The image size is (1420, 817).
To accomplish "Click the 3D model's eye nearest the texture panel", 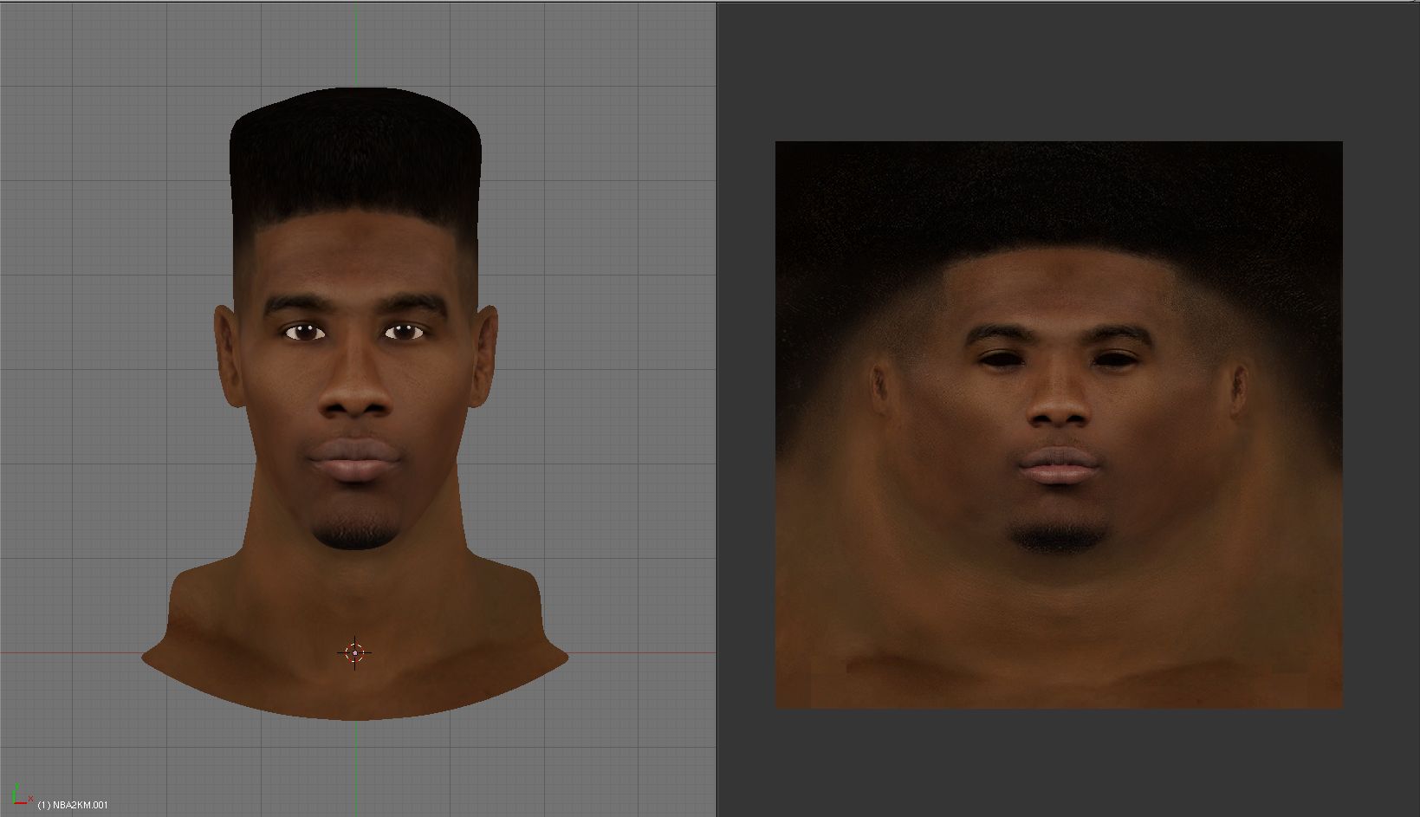I will [x=402, y=332].
